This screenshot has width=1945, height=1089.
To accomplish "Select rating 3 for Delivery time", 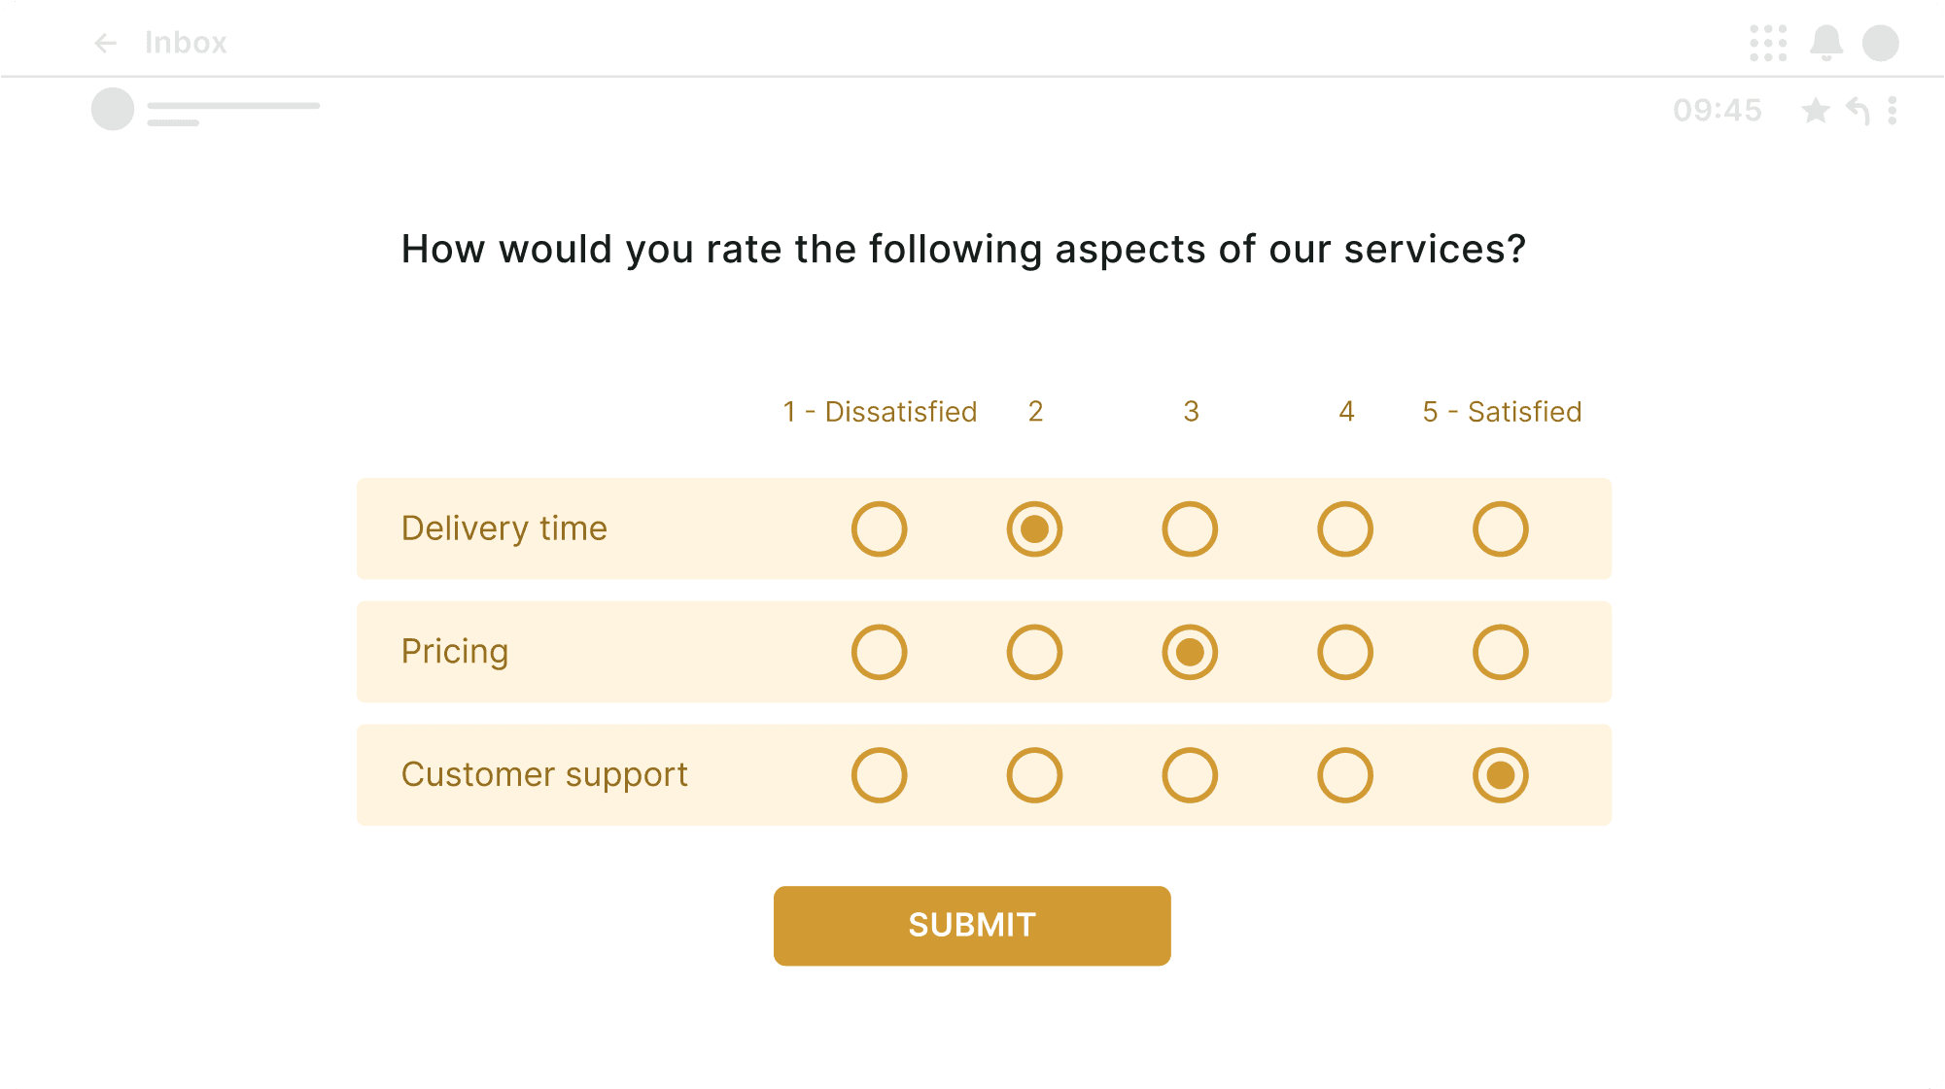I will (1190, 529).
